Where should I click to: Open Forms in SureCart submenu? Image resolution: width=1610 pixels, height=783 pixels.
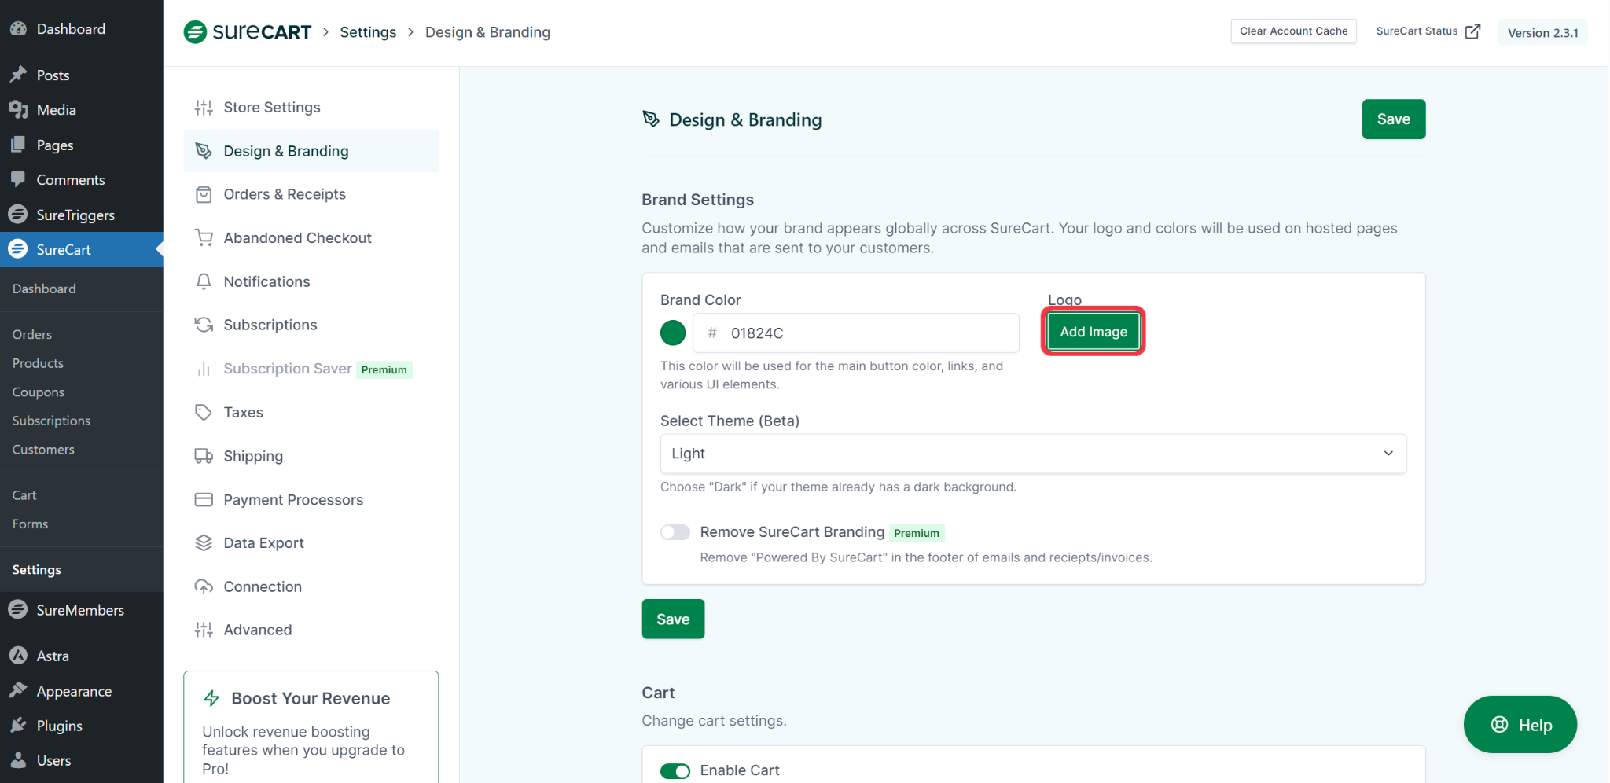[x=30, y=524]
